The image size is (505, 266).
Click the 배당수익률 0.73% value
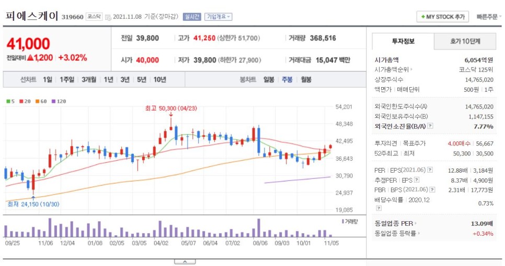[486, 203]
